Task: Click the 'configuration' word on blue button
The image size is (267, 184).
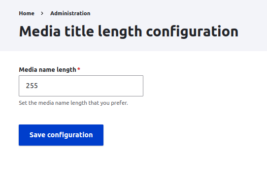Action: coord(70,135)
